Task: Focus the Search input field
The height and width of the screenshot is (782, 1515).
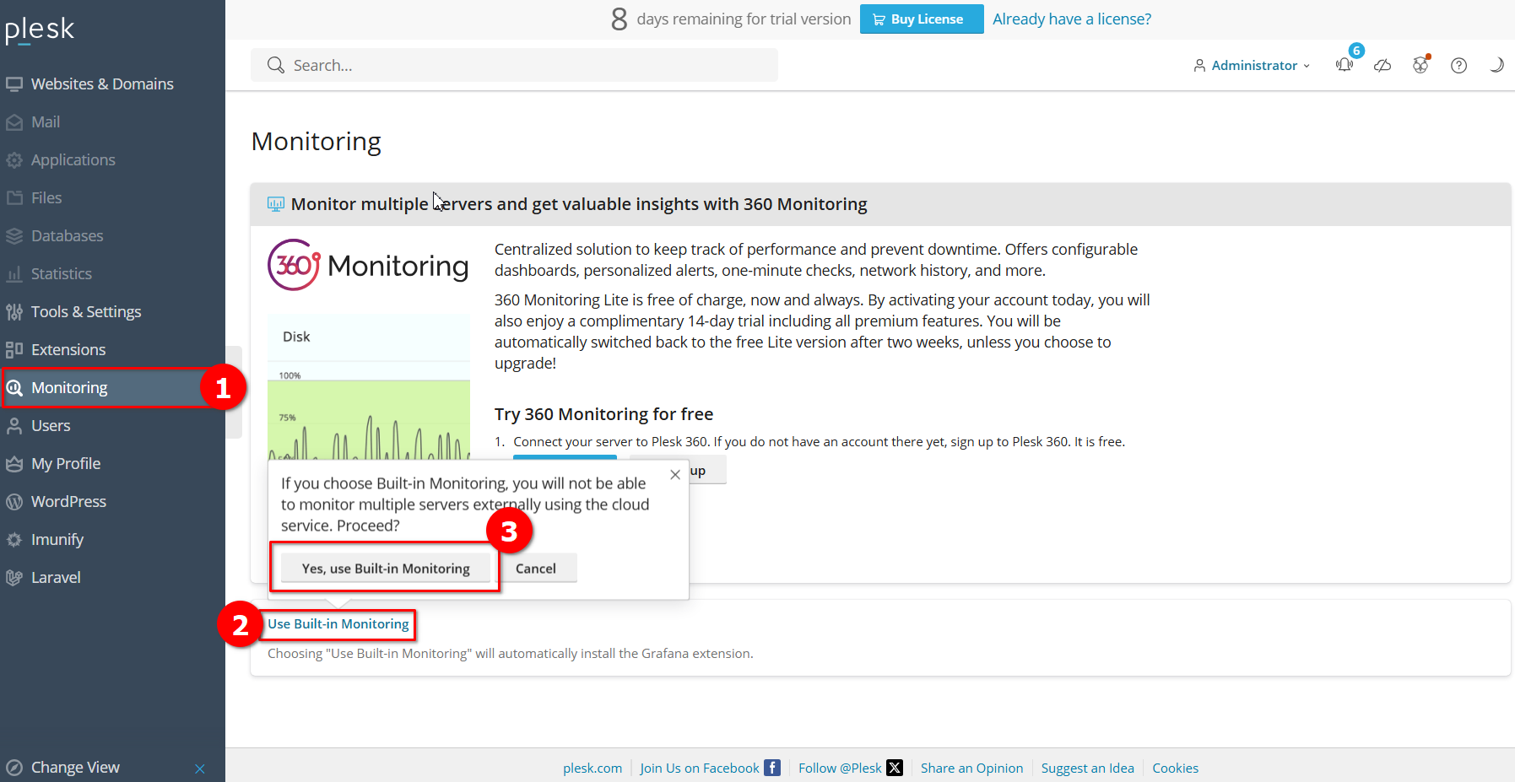Action: point(514,65)
